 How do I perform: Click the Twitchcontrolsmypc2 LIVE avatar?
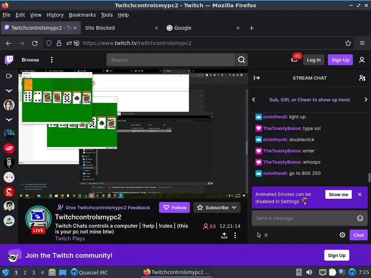tap(38, 219)
